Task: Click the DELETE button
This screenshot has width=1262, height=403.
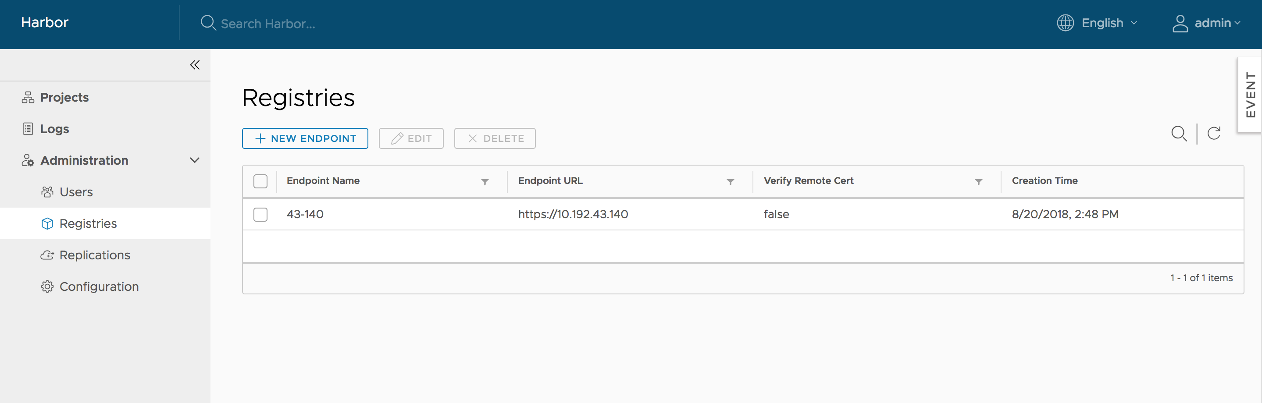Action: click(495, 138)
